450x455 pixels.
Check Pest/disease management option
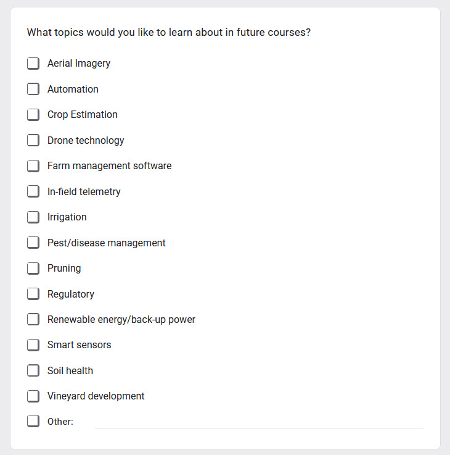[x=33, y=243]
